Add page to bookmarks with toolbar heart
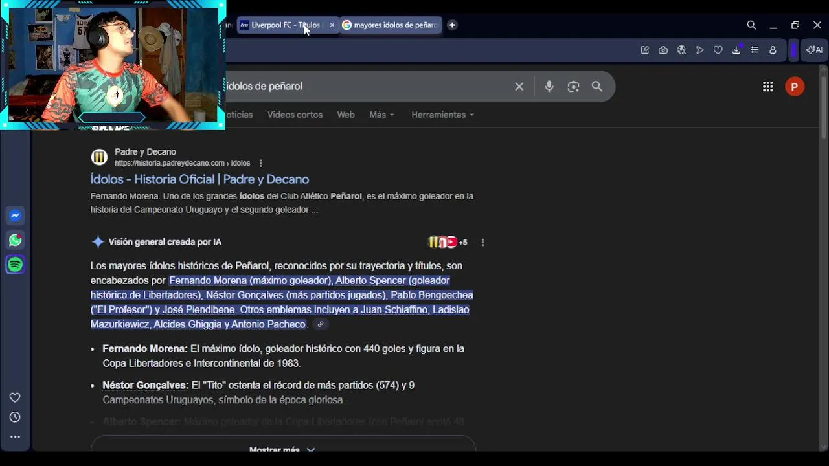829x466 pixels. pyautogui.click(x=718, y=50)
